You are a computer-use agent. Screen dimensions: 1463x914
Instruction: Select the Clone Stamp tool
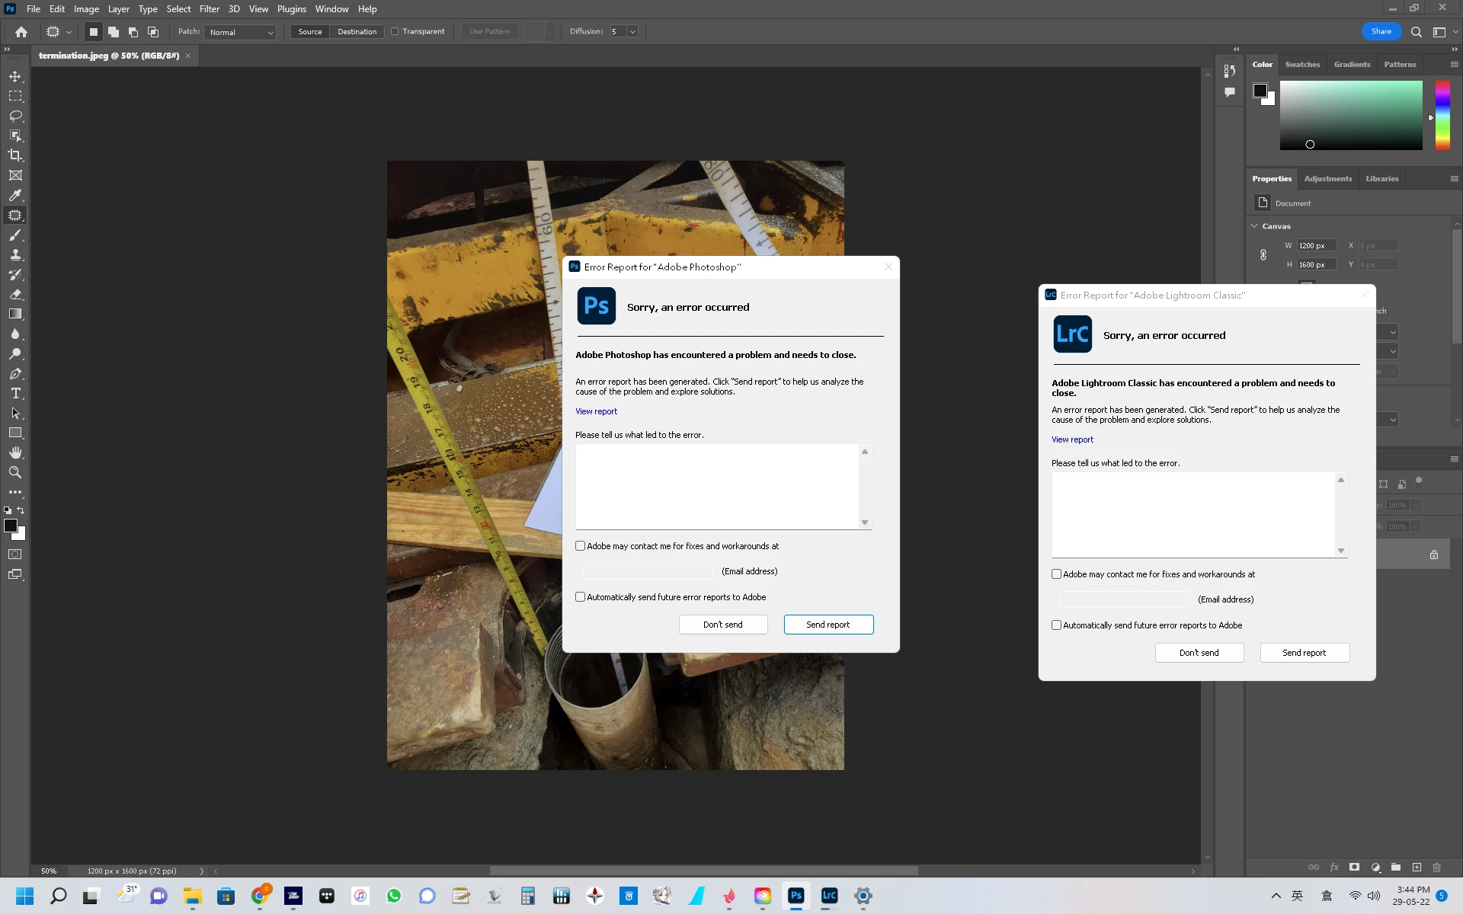(15, 255)
